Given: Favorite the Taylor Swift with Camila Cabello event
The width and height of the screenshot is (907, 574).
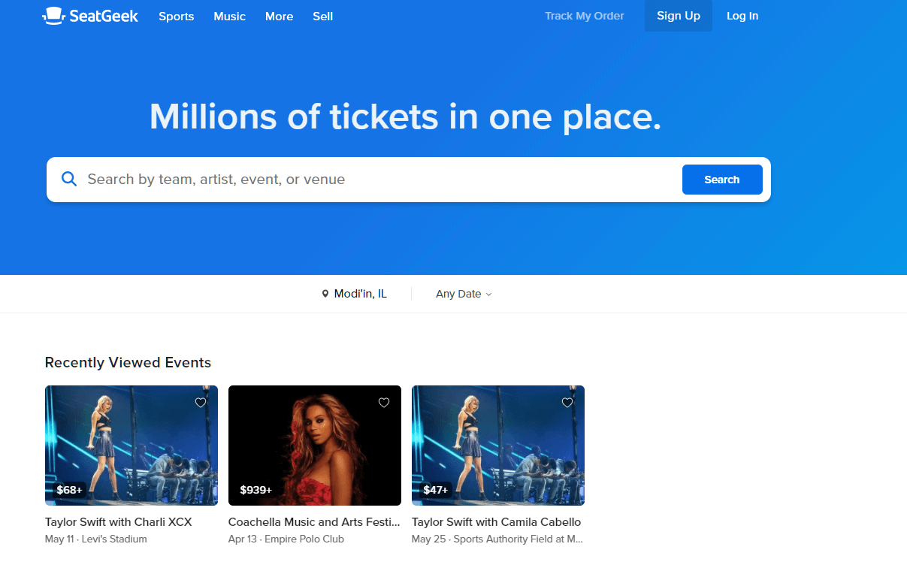Looking at the screenshot, I should coord(567,403).
